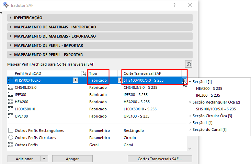Screen dimensions: 251x164
Task: Choose IPE300 - S 235 in popup list
Action: tap(208, 95)
